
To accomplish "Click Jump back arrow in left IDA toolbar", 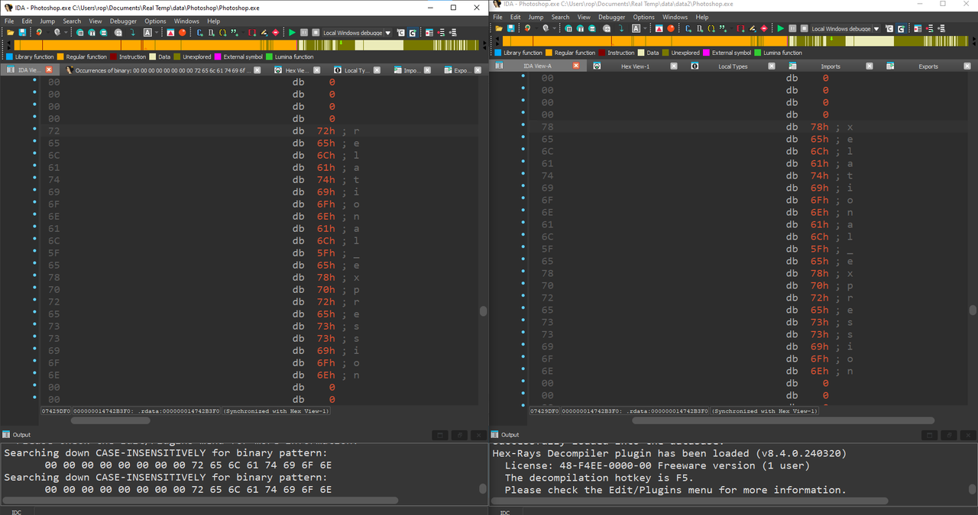I will pos(39,33).
